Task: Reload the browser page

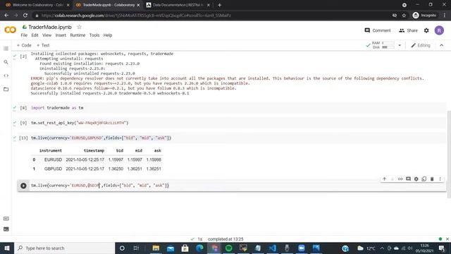Action: click(25, 16)
